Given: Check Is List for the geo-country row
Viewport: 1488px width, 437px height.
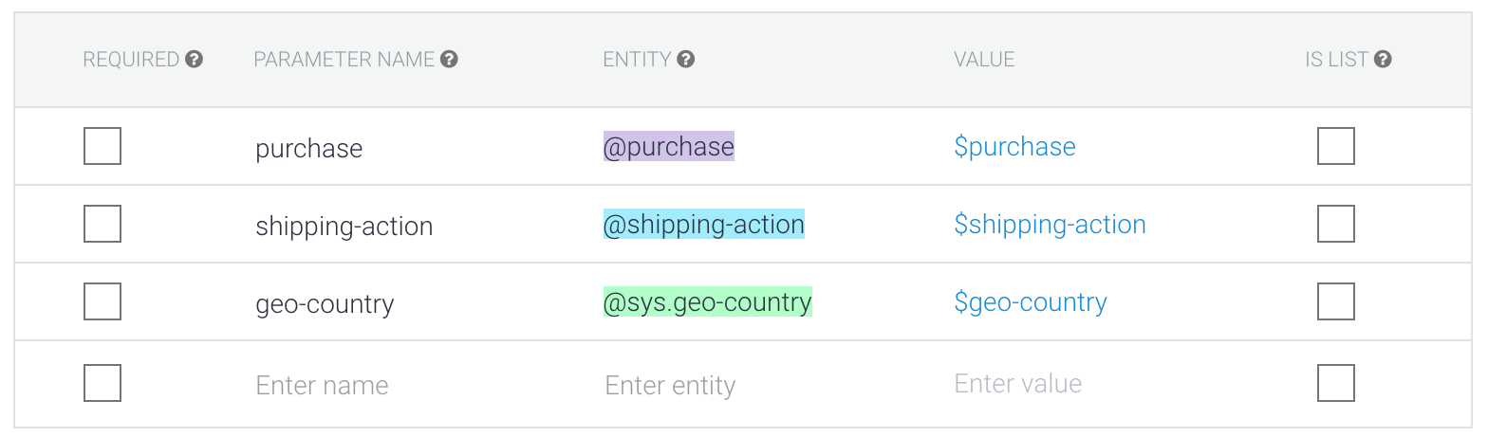Looking at the screenshot, I should point(1336,301).
